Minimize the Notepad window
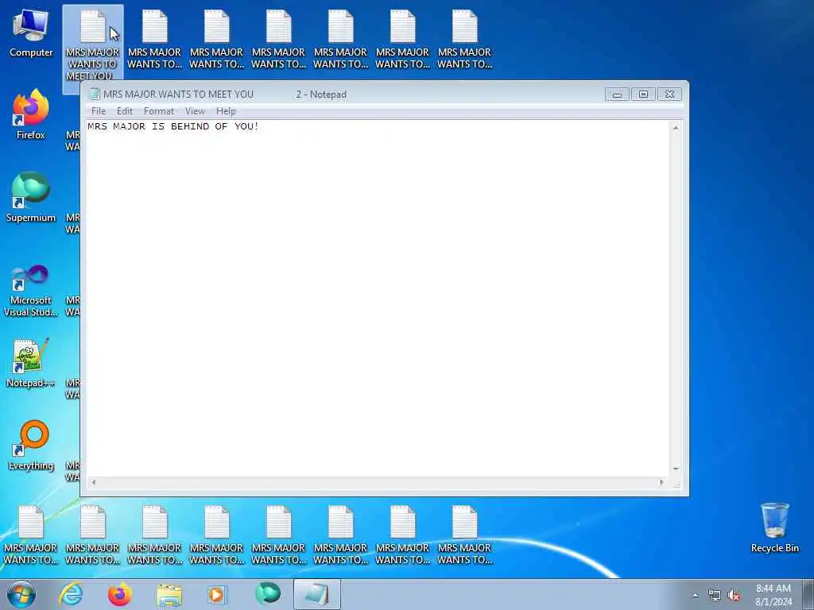 pos(617,95)
